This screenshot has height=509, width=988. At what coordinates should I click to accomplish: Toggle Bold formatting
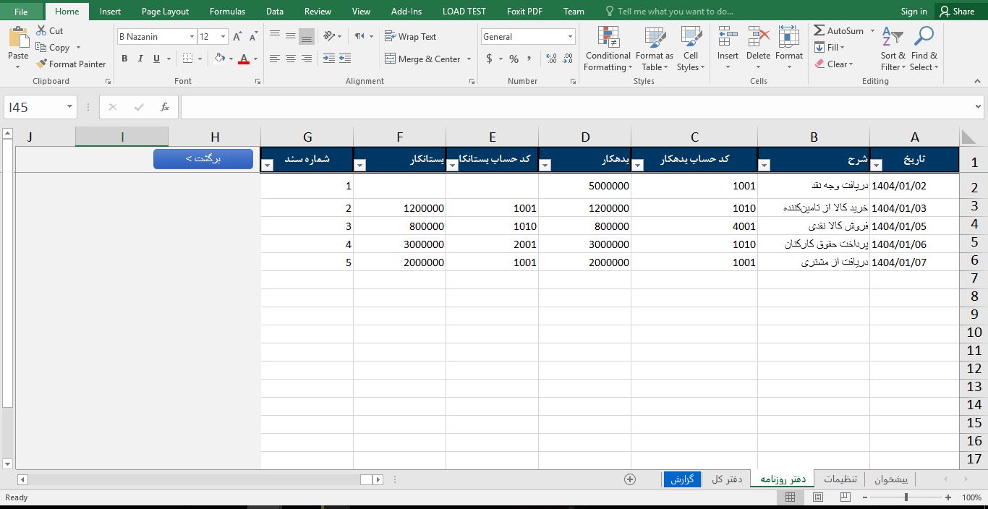(x=124, y=59)
